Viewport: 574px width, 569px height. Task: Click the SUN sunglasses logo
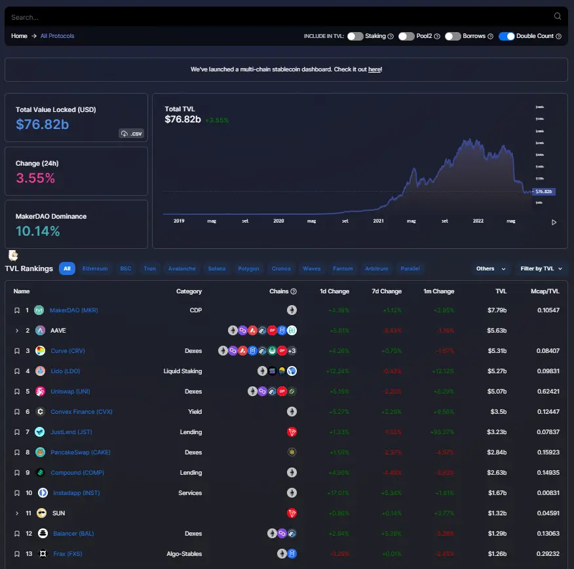(x=42, y=513)
